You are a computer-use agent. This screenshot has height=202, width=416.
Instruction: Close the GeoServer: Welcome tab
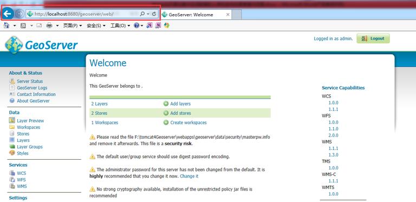[x=227, y=15]
